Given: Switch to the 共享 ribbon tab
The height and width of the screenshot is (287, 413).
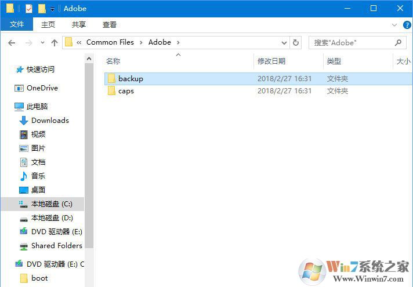Looking at the screenshot, I should [79, 24].
